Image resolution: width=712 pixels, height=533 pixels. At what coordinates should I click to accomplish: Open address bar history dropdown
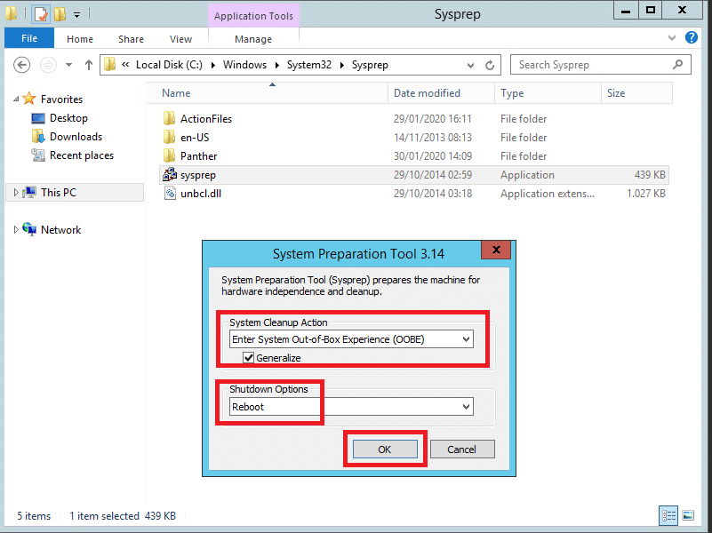(x=470, y=66)
